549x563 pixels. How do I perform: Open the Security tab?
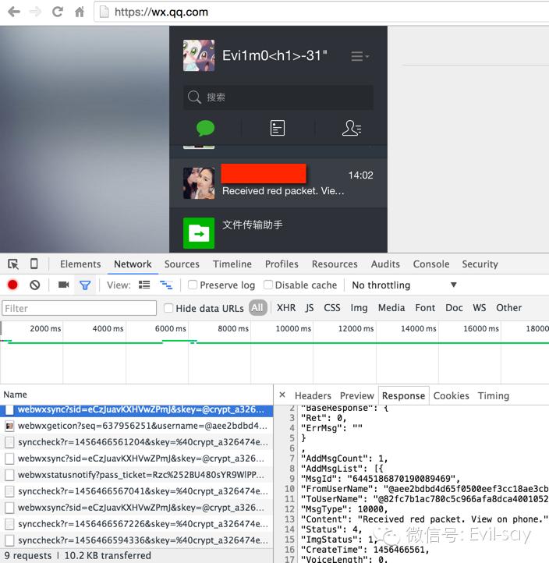pos(480,264)
